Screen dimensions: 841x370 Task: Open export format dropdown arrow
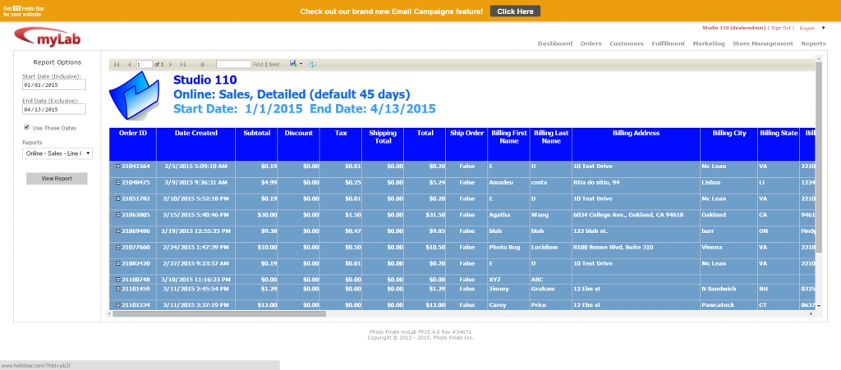pos(301,64)
